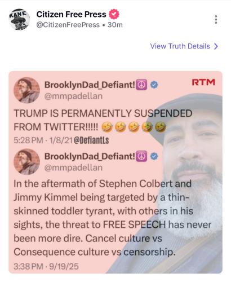Open the embedded tweet comparison image
The height and width of the screenshot is (282, 231).
click(115, 172)
